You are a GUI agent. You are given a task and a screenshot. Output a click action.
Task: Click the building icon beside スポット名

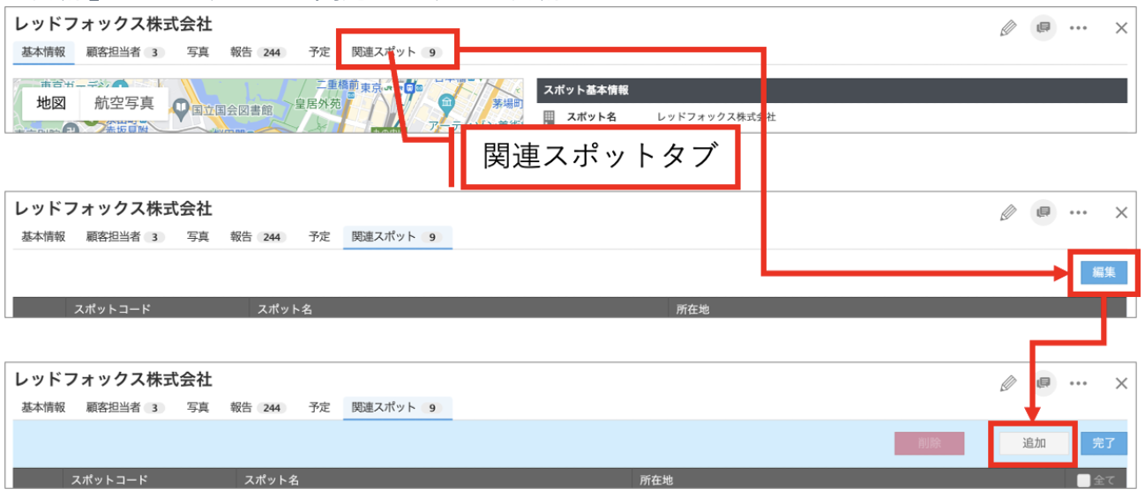549,116
